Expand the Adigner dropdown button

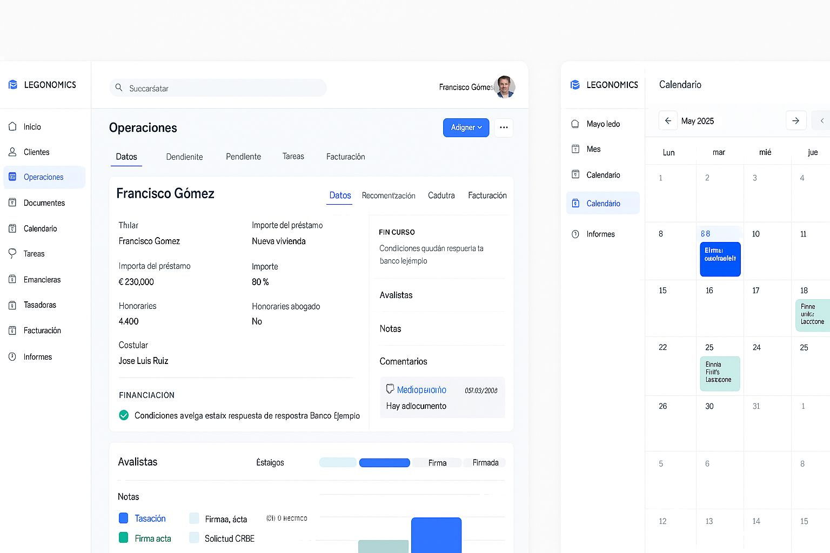466,127
